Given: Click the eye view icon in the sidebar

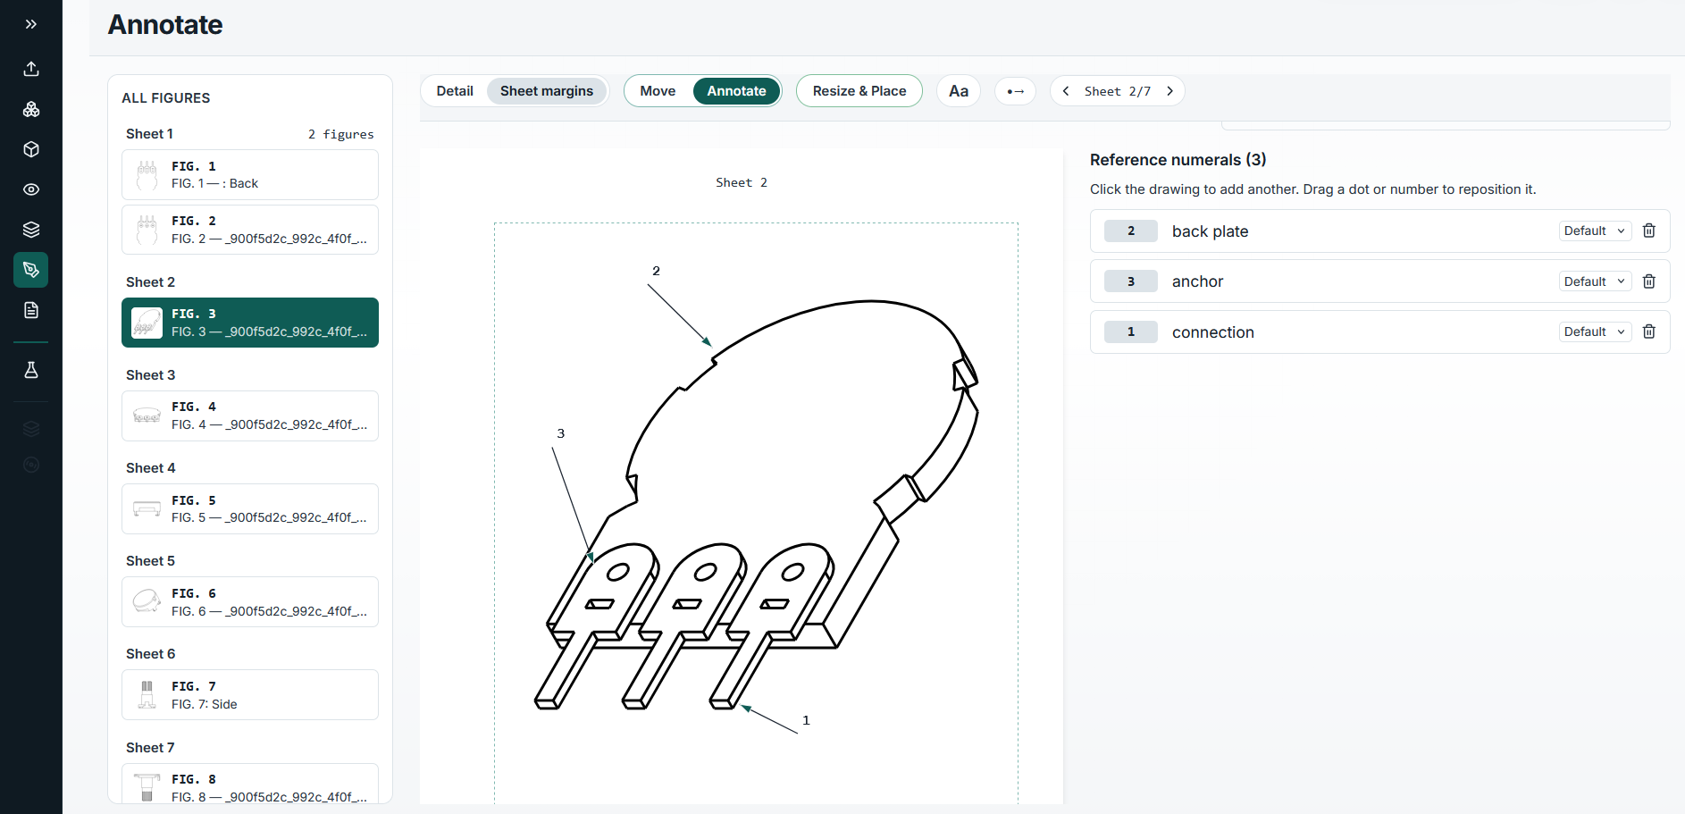Looking at the screenshot, I should (31, 189).
